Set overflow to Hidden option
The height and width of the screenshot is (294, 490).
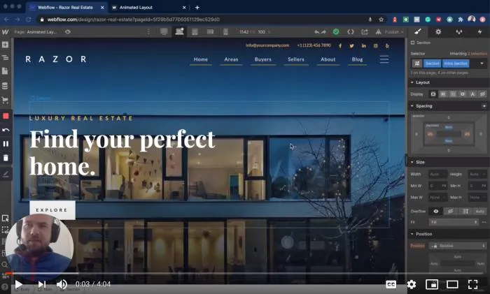point(450,212)
